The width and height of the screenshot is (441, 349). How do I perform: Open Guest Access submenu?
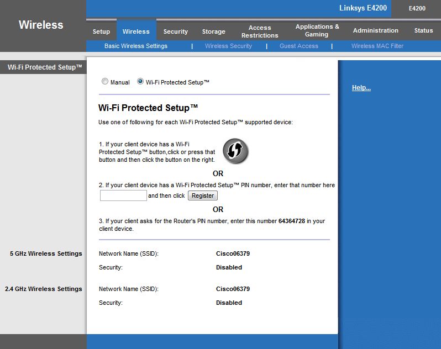coord(298,46)
